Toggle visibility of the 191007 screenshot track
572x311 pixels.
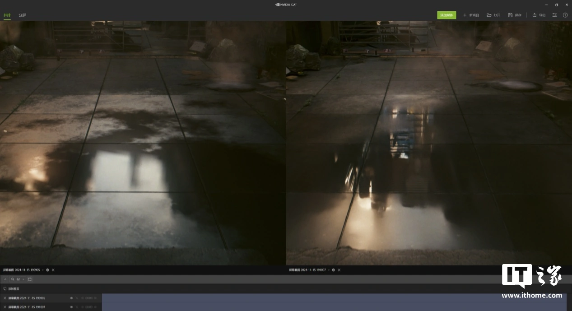71,307
